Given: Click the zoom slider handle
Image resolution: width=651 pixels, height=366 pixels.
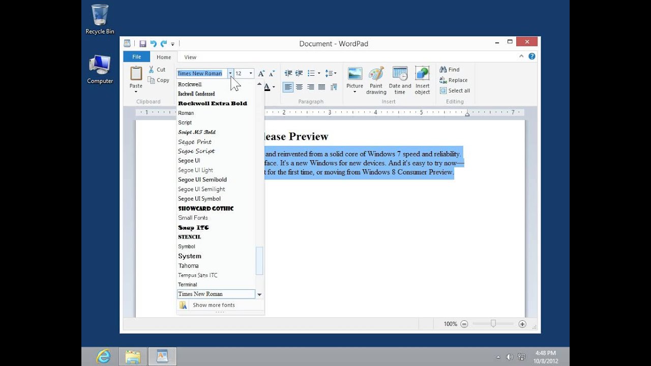Looking at the screenshot, I should click(x=493, y=324).
